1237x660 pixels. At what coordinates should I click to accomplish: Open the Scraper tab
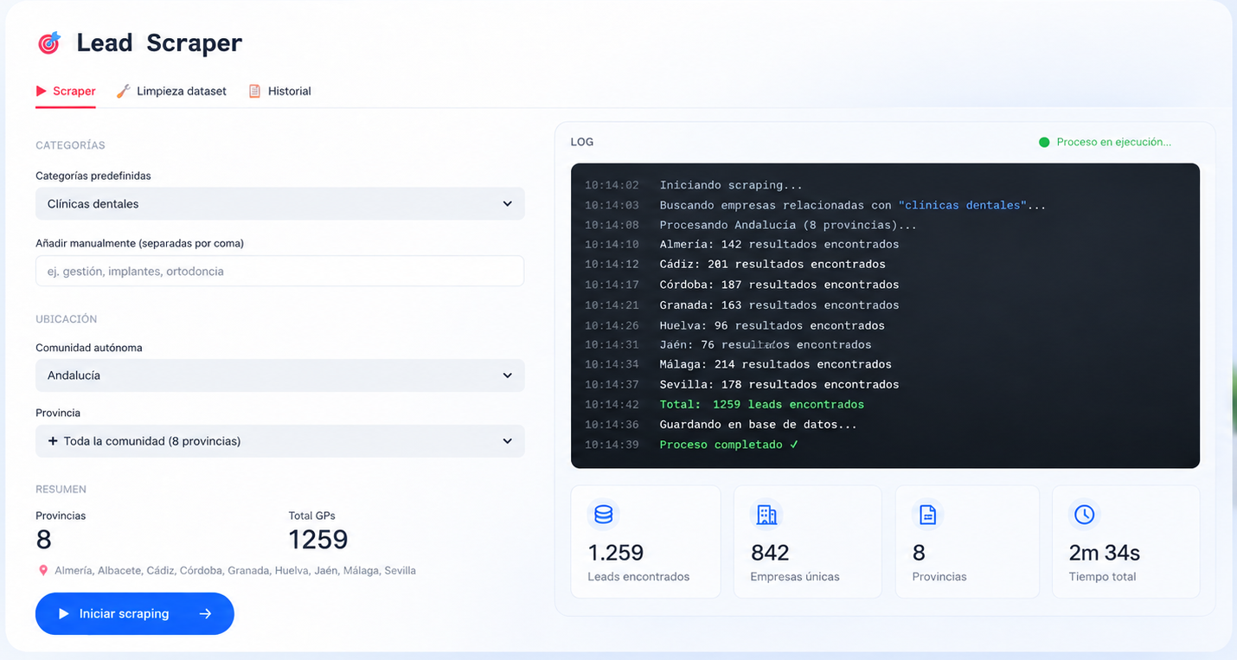(66, 91)
